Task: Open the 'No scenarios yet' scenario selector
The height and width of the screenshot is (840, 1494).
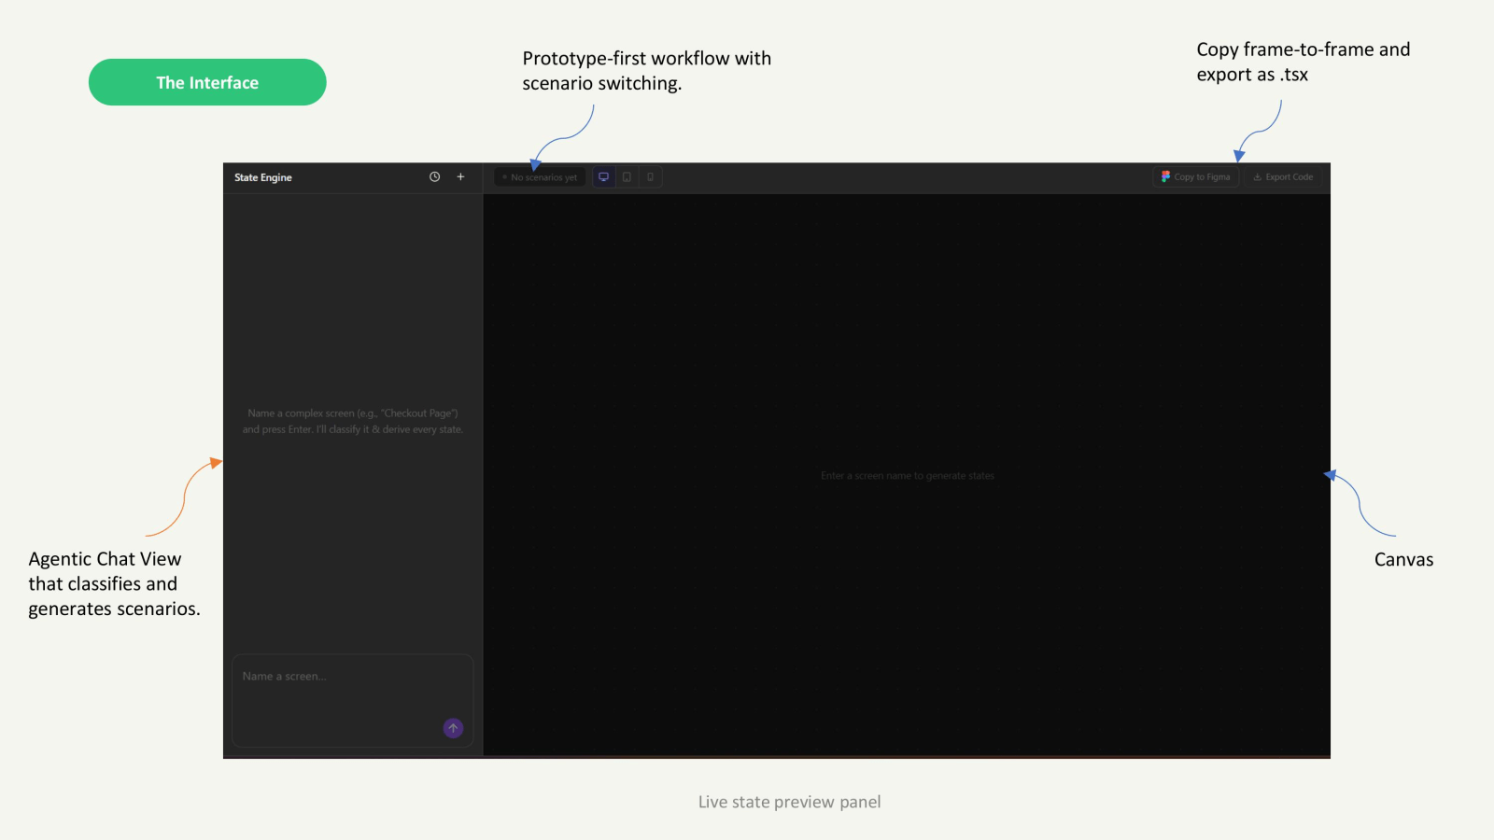Action: click(540, 177)
